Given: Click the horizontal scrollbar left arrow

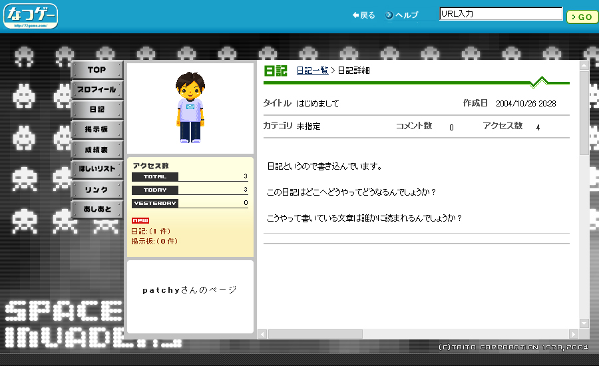Looking at the screenshot, I should click(x=262, y=334).
